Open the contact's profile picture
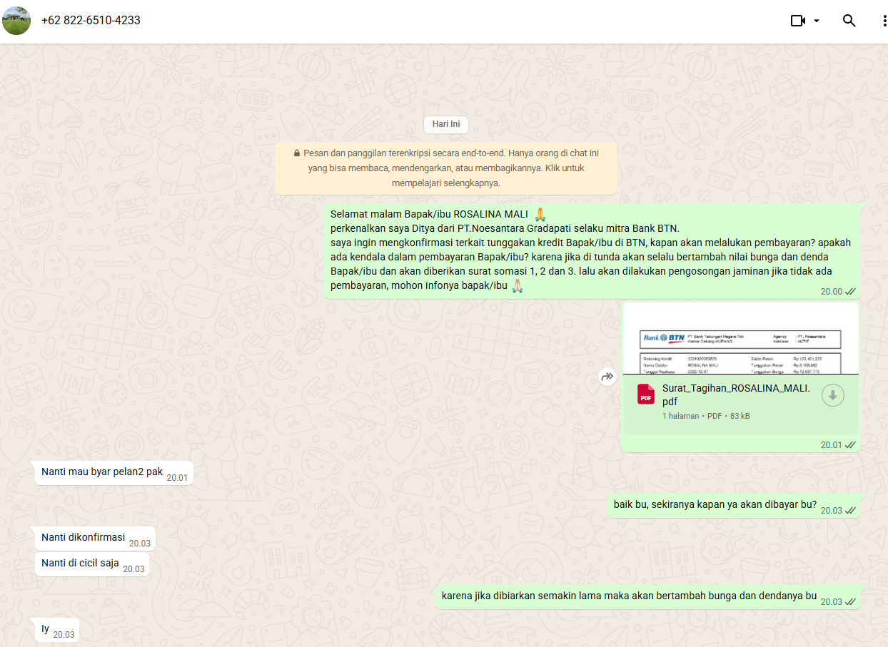888x647 pixels. pos(16,21)
